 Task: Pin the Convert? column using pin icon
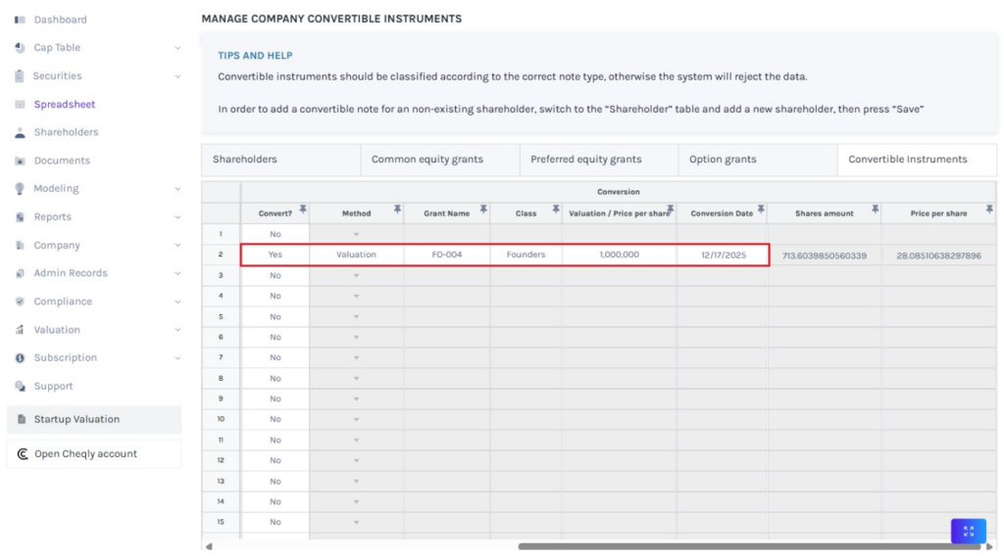click(303, 210)
